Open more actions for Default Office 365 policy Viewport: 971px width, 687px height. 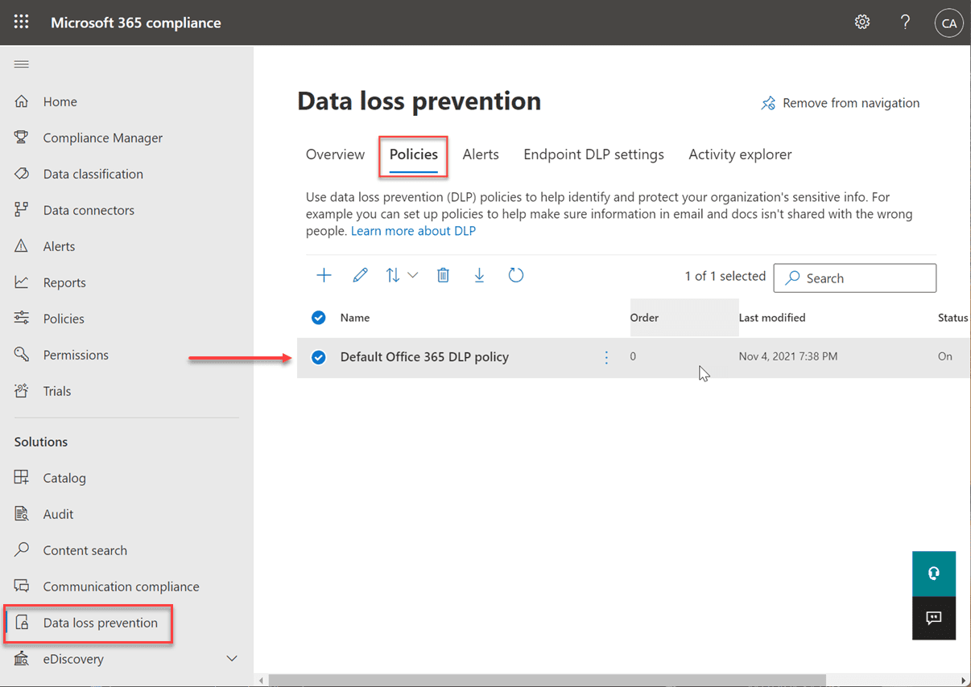coord(607,357)
